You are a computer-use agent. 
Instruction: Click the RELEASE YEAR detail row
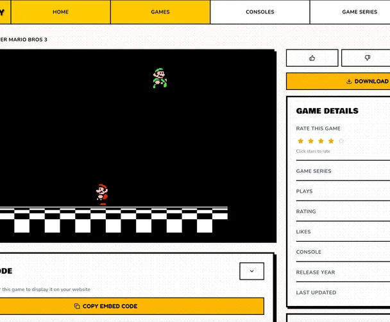coord(343,272)
